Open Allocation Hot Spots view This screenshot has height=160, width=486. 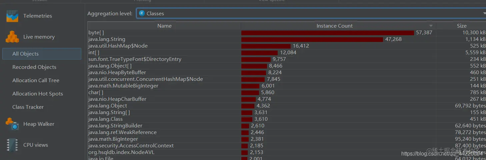[x=38, y=94]
